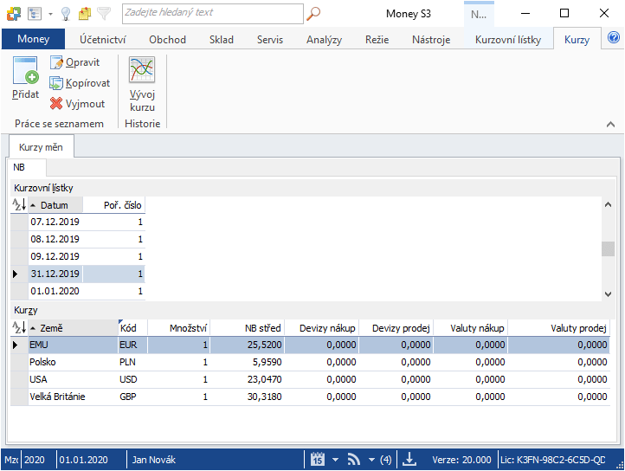Click the Vyjmout red X icon
The image size is (625, 471).
(57, 104)
